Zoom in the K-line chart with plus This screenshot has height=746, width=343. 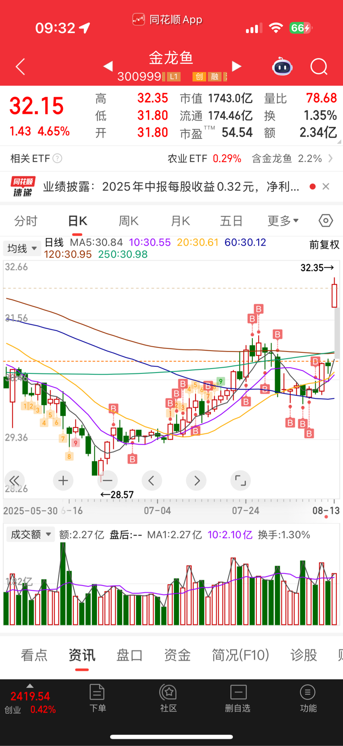click(x=63, y=481)
